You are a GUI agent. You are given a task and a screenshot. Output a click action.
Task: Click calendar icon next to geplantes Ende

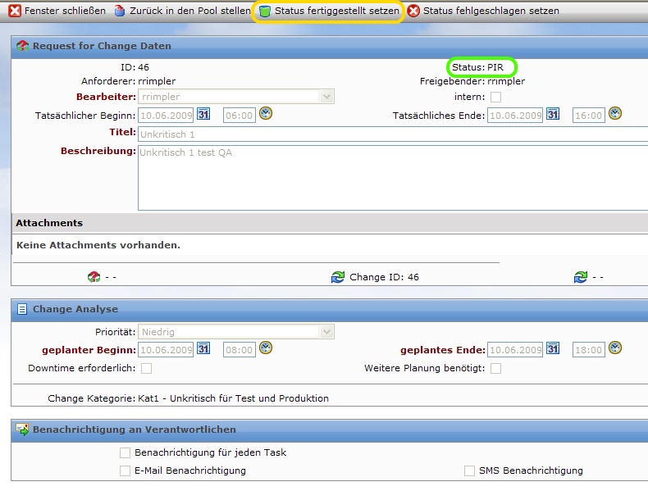pos(553,349)
